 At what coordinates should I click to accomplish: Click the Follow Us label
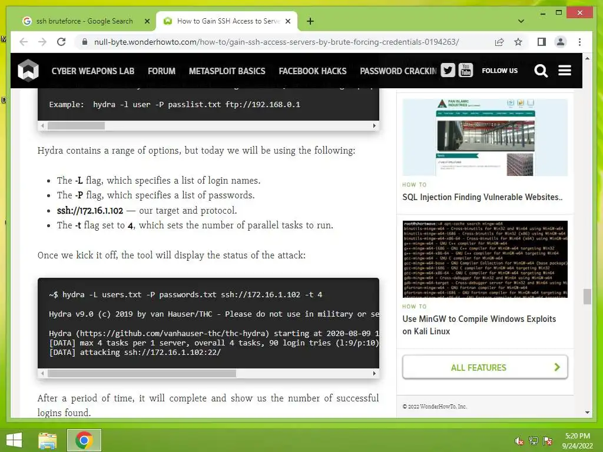(499, 71)
